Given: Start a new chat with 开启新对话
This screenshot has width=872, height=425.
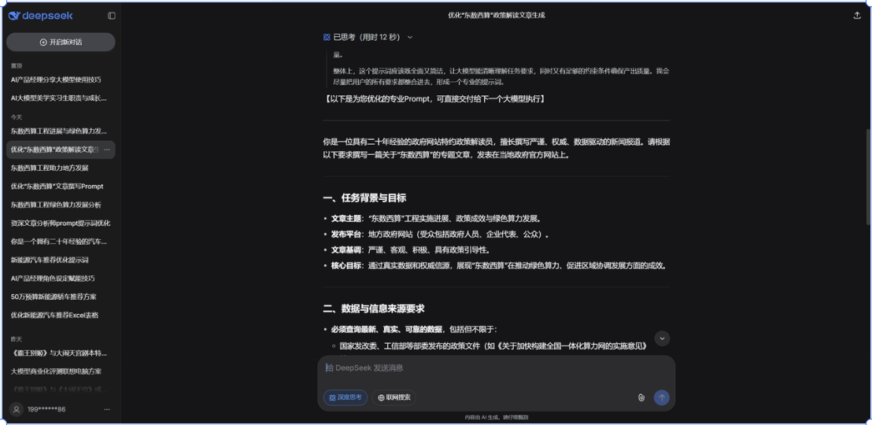Looking at the screenshot, I should [61, 42].
